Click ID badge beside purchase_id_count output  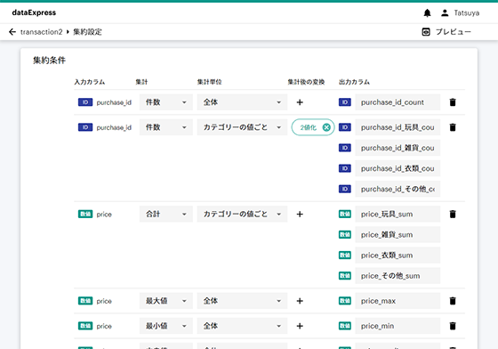point(345,102)
